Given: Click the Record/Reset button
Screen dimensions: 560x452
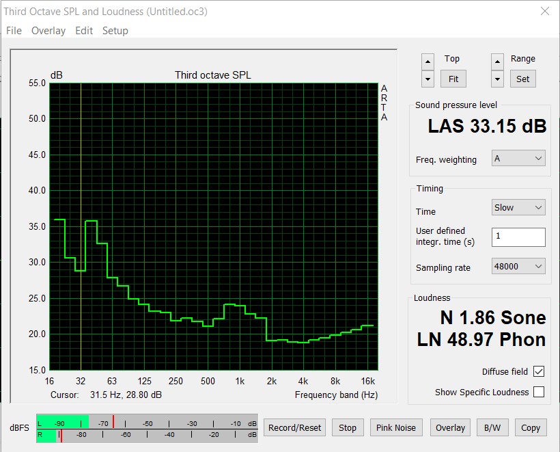Looking at the screenshot, I should point(294,427).
